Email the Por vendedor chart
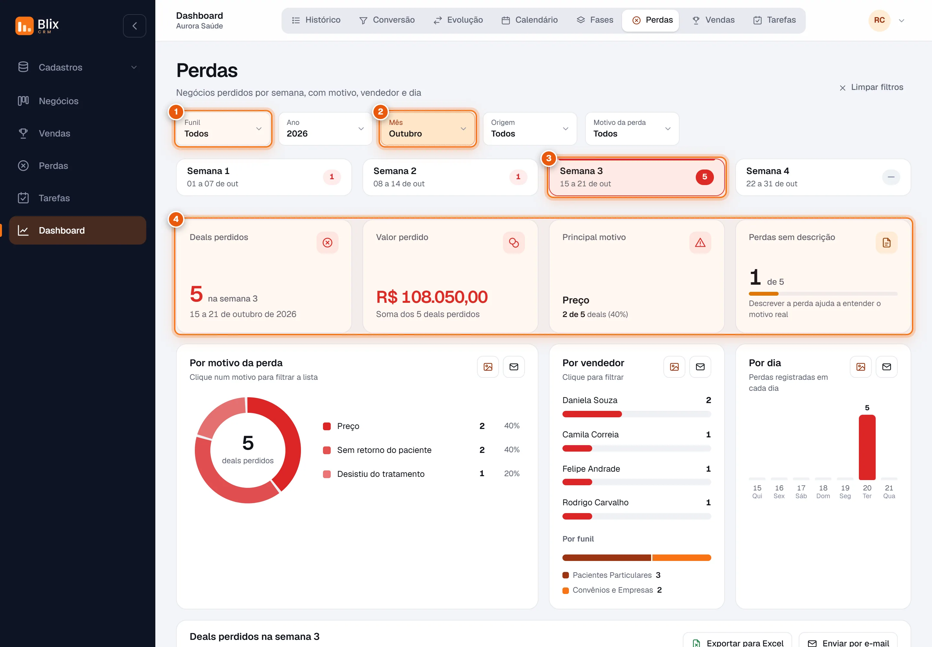The height and width of the screenshot is (647, 932). point(700,367)
